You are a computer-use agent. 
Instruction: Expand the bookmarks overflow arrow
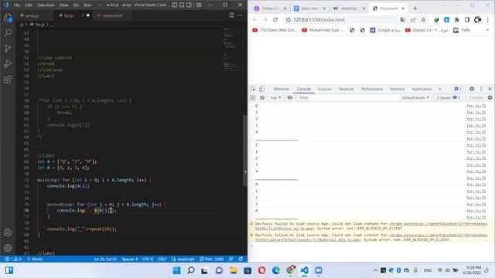tap(487, 30)
